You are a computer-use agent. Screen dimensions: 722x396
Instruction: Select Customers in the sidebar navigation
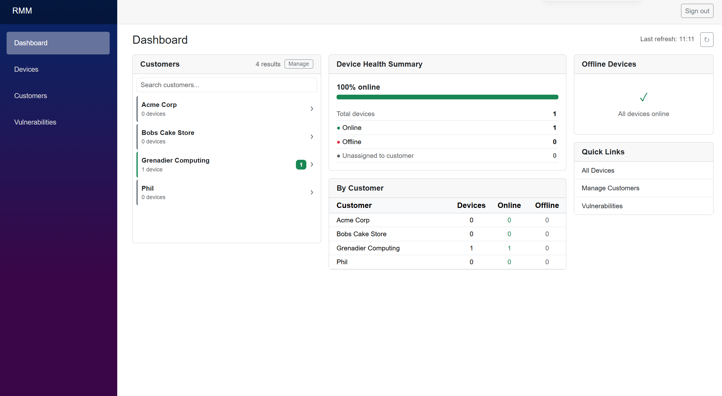click(x=31, y=96)
